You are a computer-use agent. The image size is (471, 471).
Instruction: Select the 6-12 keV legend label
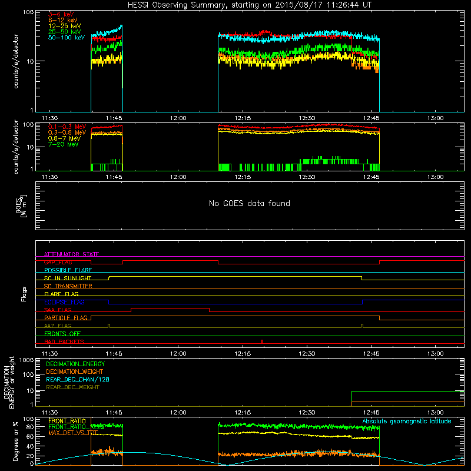[x=63, y=20]
